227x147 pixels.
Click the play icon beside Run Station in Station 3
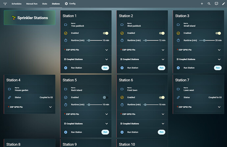click(x=178, y=68)
